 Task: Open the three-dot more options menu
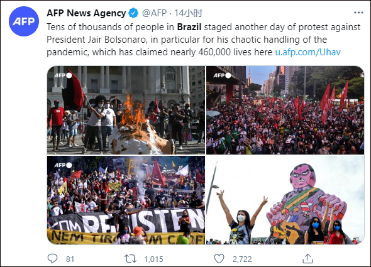pos(358,13)
